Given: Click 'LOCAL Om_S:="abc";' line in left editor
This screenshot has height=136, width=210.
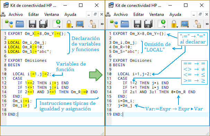Looking at the screenshot, I should 29,51.
